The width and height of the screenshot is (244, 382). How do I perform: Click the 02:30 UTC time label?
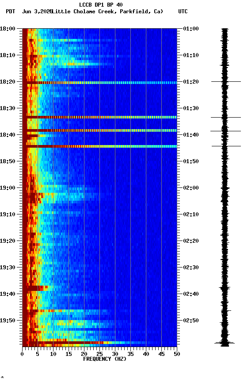tap(191, 268)
